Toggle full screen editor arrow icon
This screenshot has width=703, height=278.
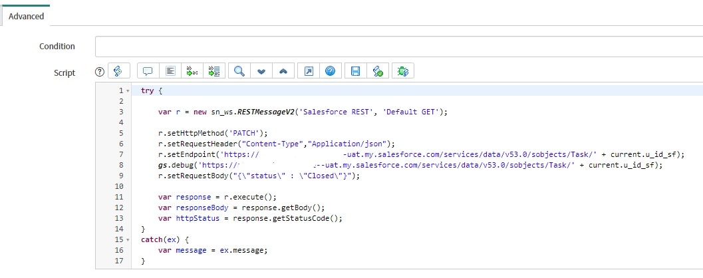point(308,72)
